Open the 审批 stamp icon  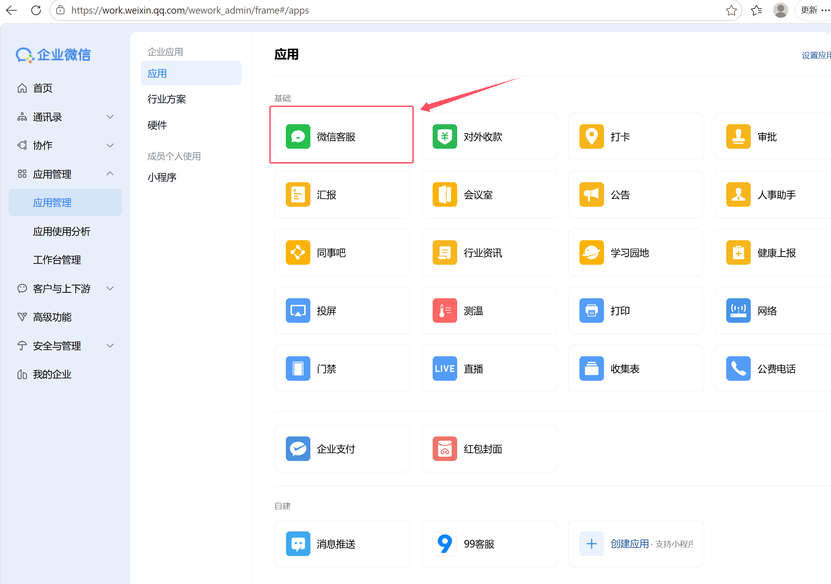coord(738,137)
